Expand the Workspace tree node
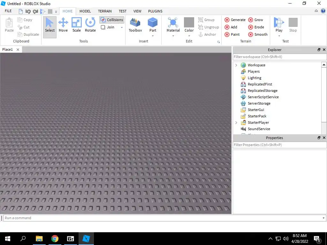327x245 pixels. click(236, 65)
